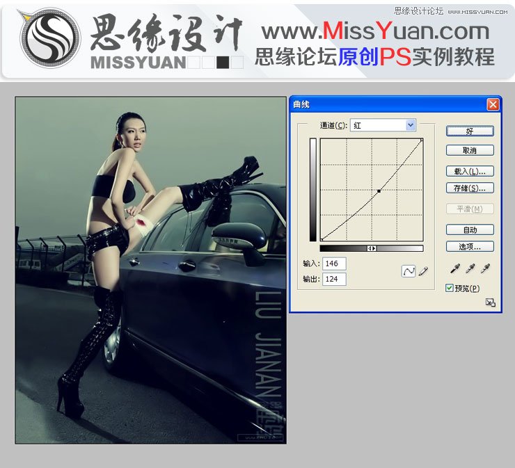Screen dimensions: 515x468
Task: Click the horizontal gradient bar toggle arrows
Action: coord(372,248)
